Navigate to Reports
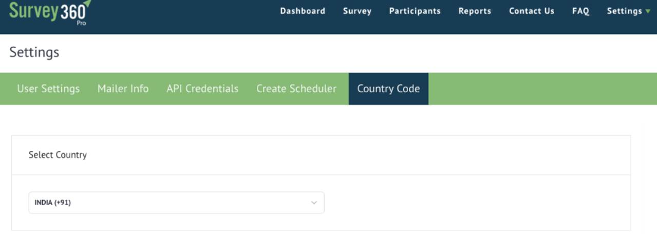This screenshot has width=657, height=241. pyautogui.click(x=475, y=11)
